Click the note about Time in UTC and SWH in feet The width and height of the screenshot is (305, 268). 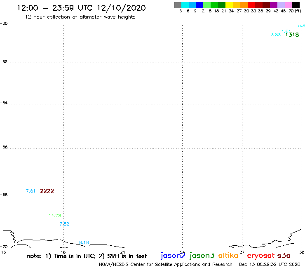87,256
